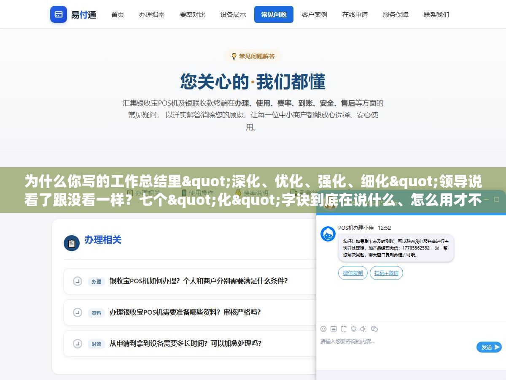Click the 易付通 logo icon
This screenshot has width=506, height=380.
[x=59, y=14]
